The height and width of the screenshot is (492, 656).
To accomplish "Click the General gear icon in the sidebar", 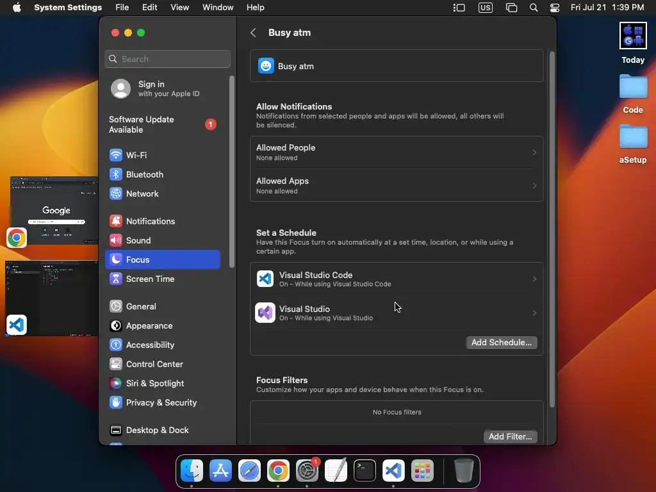I will (x=116, y=307).
